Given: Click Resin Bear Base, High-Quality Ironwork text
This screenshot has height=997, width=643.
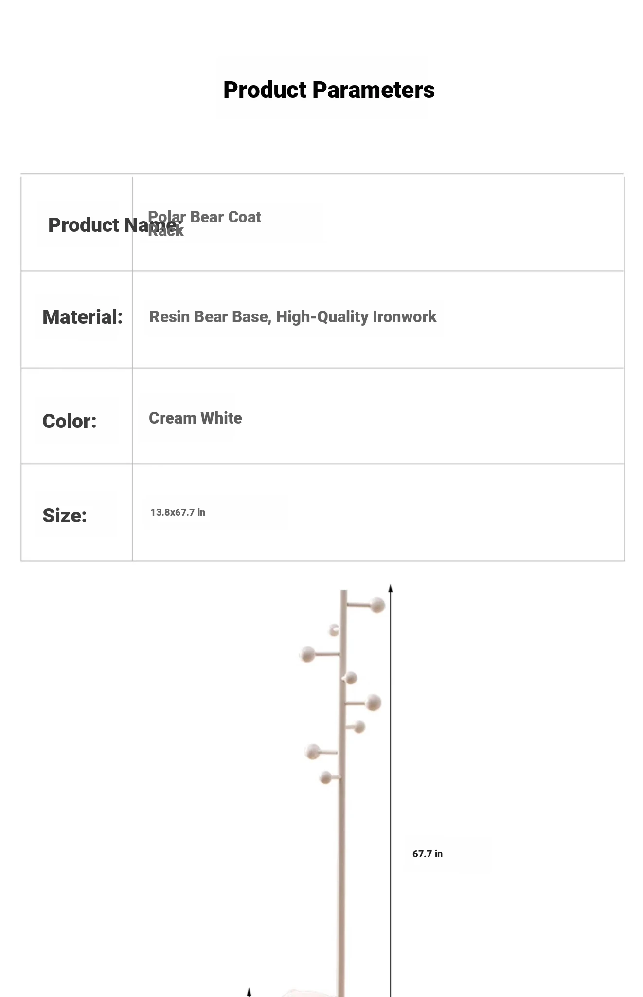Looking at the screenshot, I should point(293,317).
